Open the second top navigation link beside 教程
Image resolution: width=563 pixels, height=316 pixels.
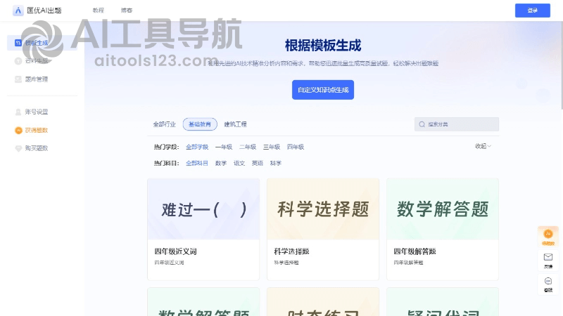[x=127, y=11]
